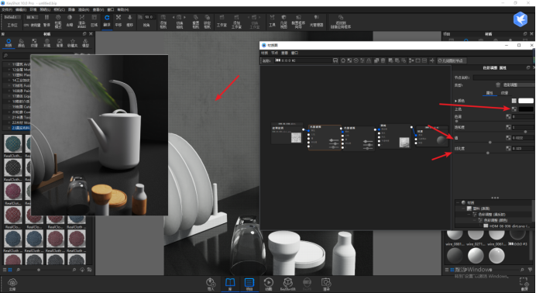Viewport: 536px width, 293px height.
Task: Click the Screenshot icon at bottom right
Action: pos(524,284)
